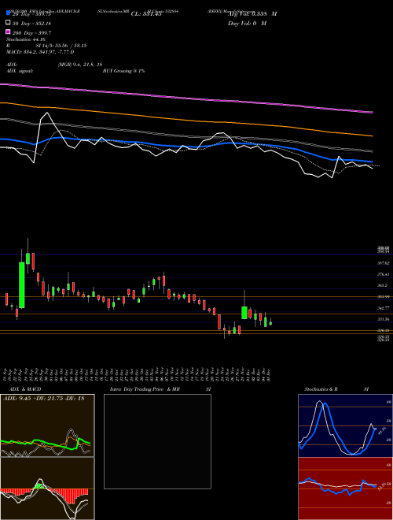Select the '200 Day - 399.7' label
This screenshot has width=393, height=520.
click(x=31, y=33)
